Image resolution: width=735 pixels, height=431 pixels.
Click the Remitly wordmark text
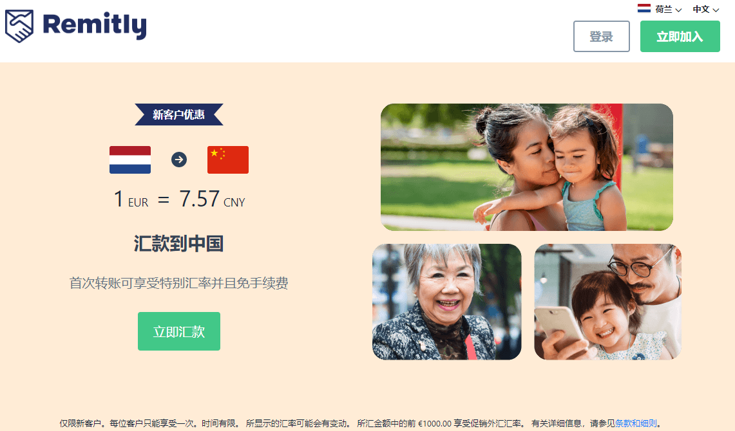click(94, 25)
